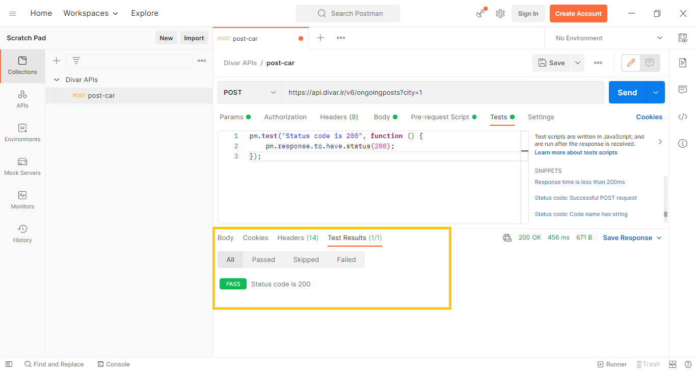The image size is (696, 371).
Task: Open the Trash
Action: pos(648,364)
